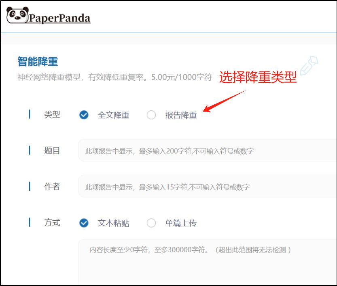Click the PaperPanda panda logo icon

click(17, 15)
